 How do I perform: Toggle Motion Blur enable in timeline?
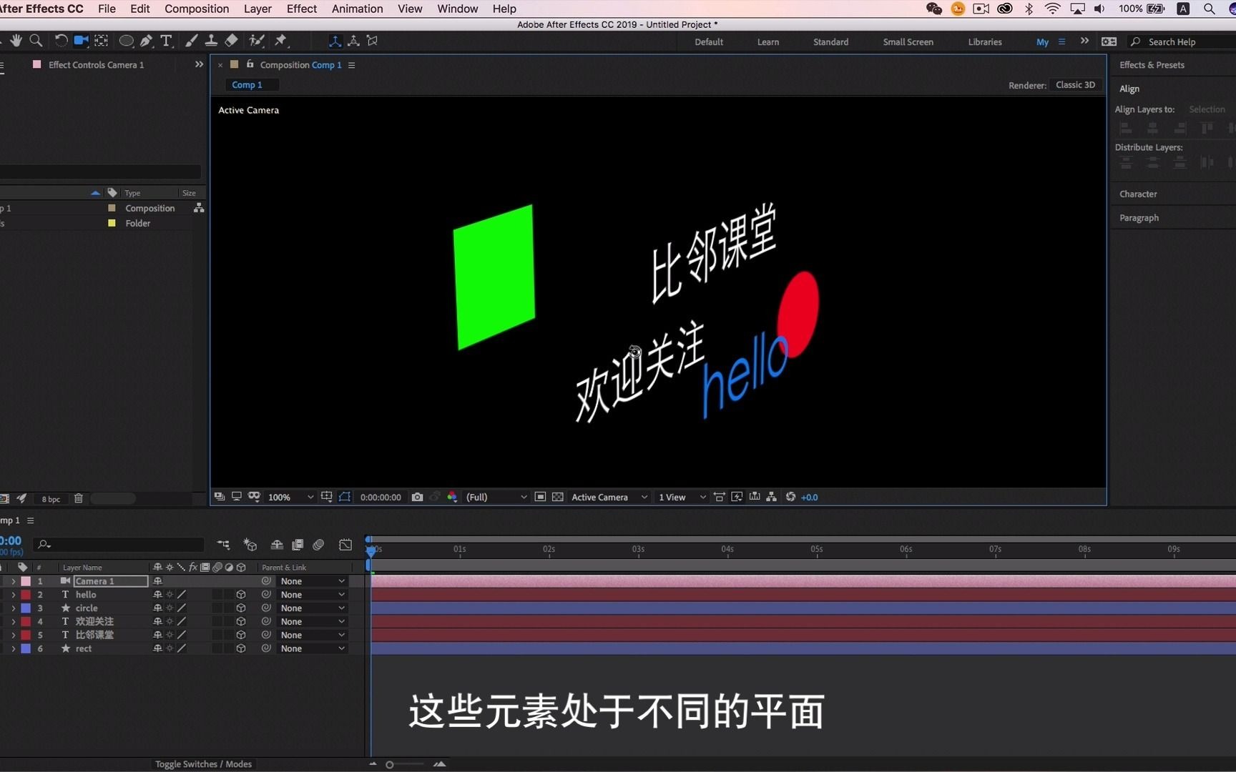(x=318, y=545)
